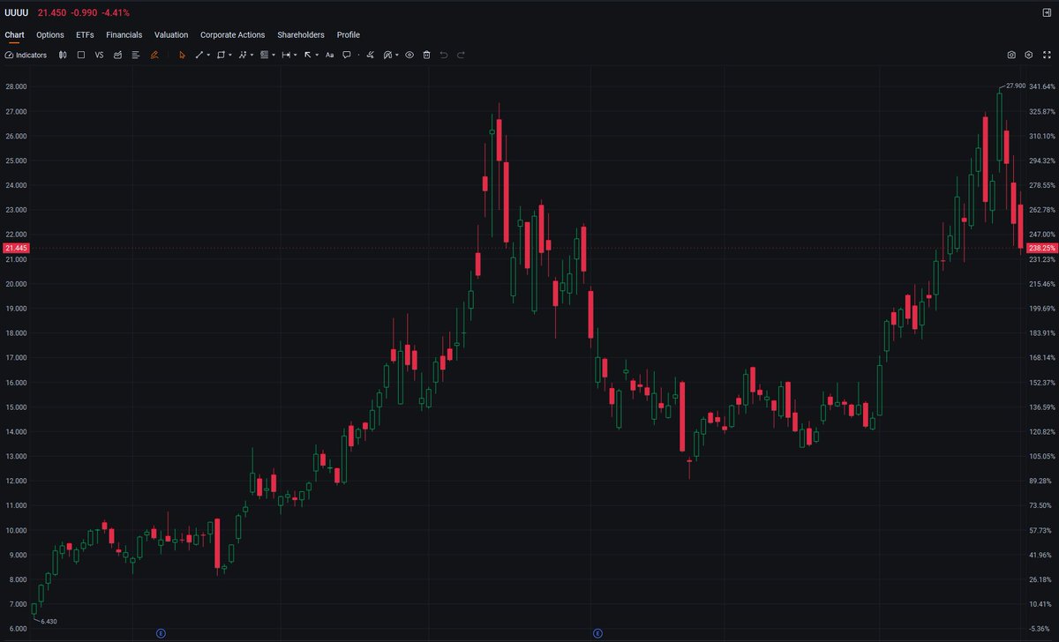Undo the last drawing action
Image resolution: width=1059 pixels, height=642 pixels.
444,55
